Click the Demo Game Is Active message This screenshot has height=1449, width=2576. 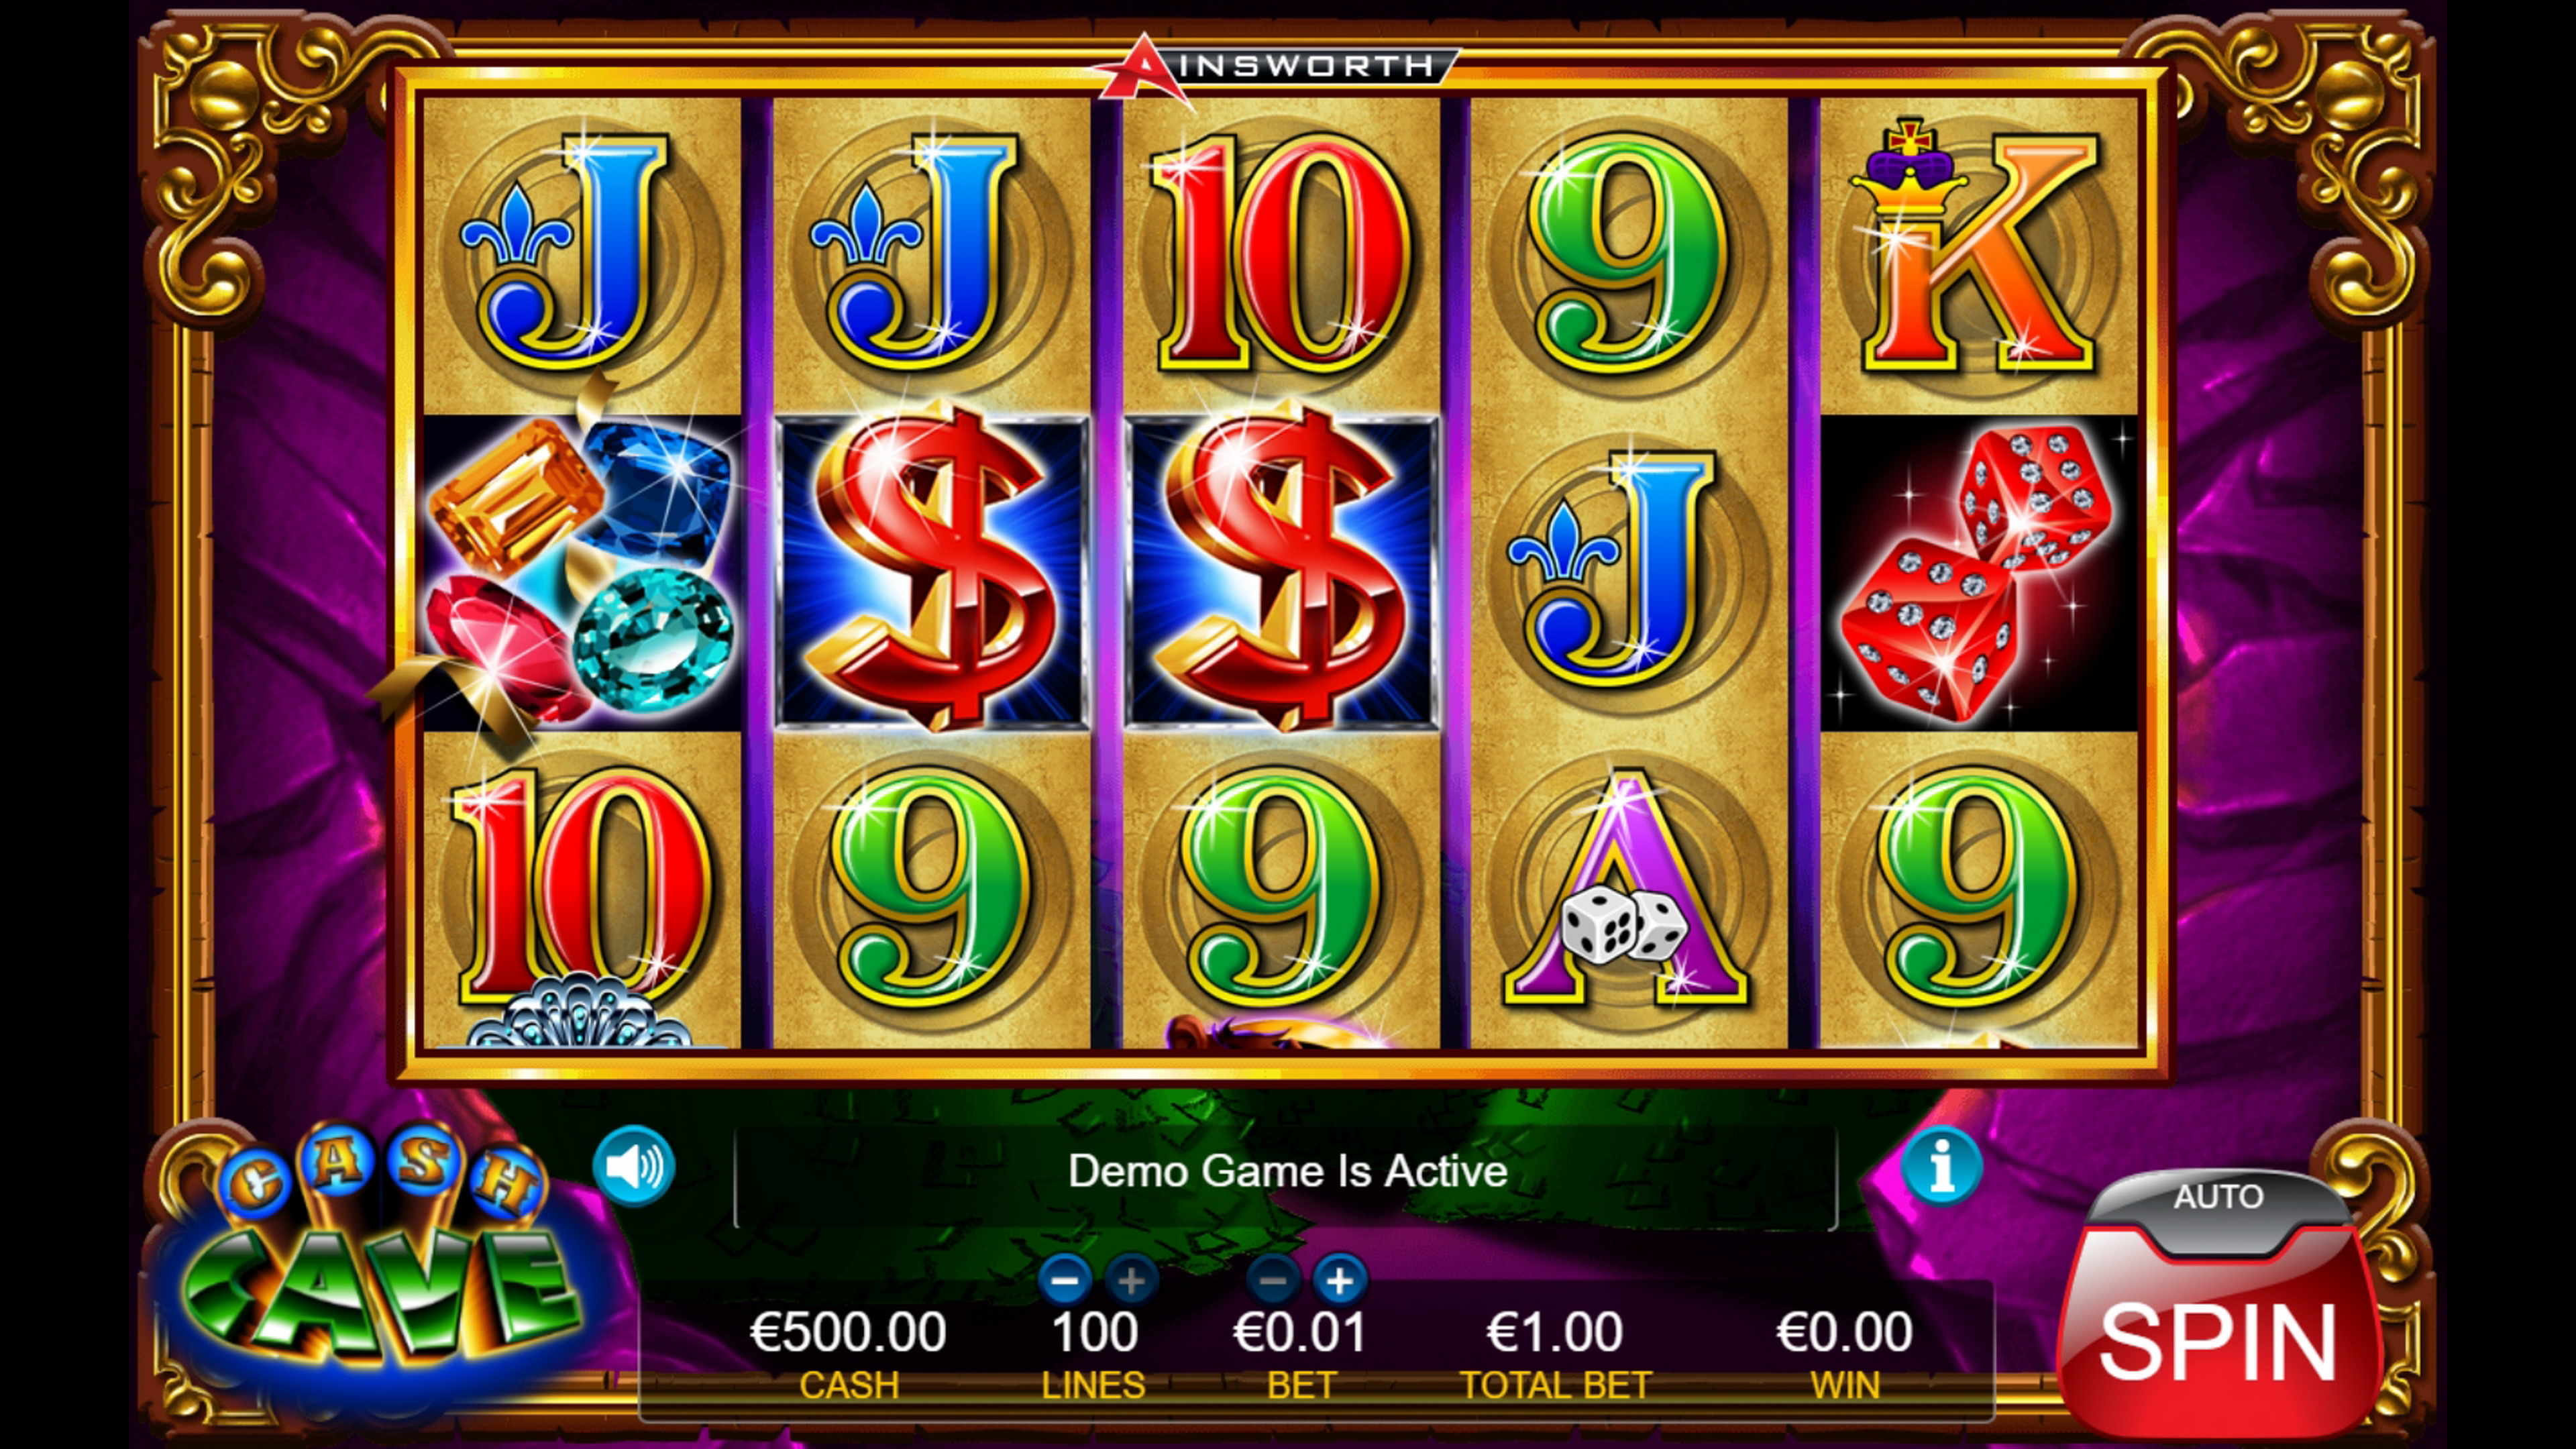(1287, 1171)
